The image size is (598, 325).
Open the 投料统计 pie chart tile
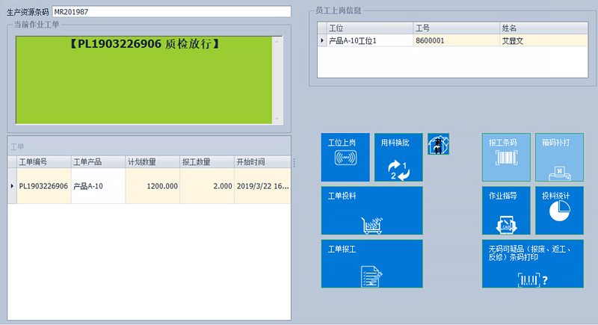[559, 211]
